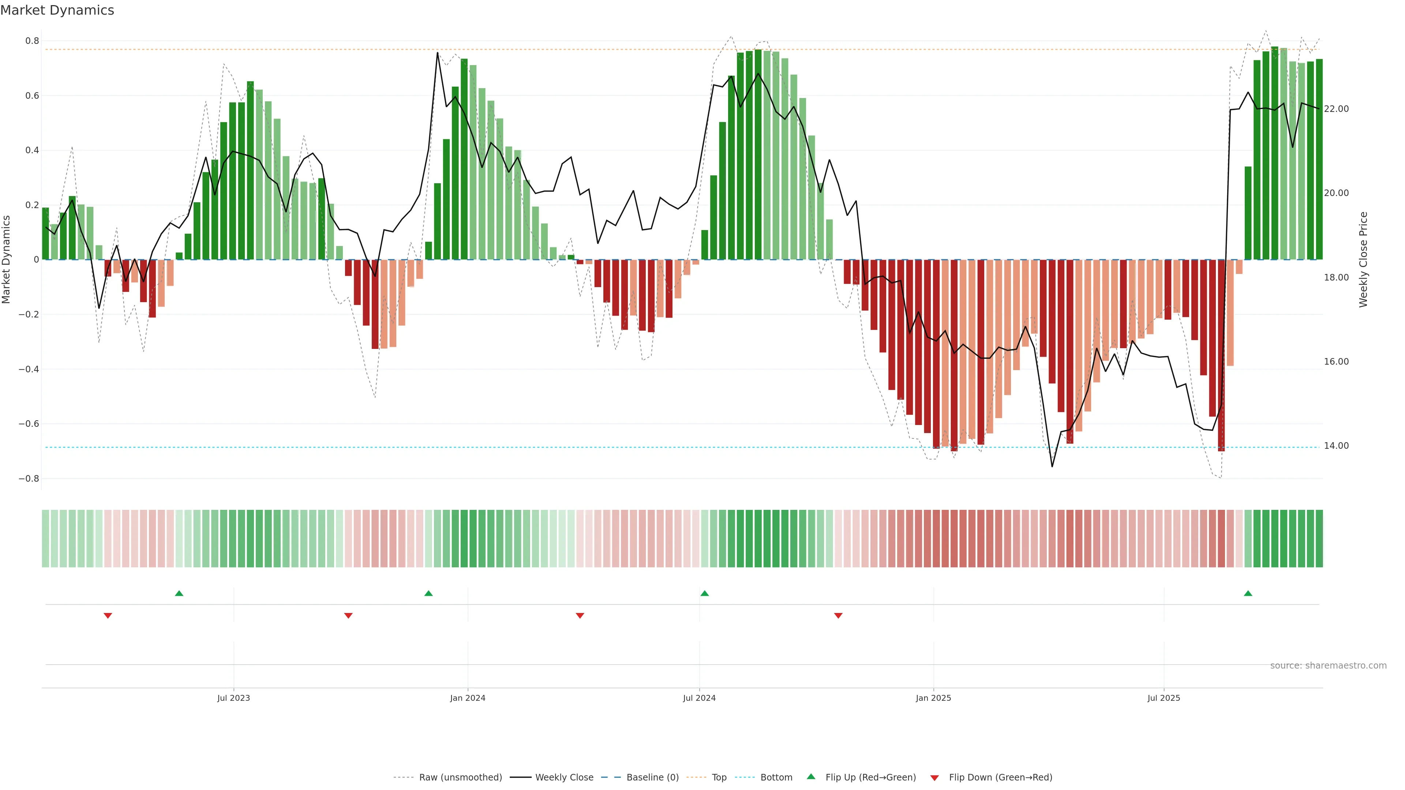Click the red flip-down triangle between Jul 2023 and Jan 2024

tap(349, 616)
